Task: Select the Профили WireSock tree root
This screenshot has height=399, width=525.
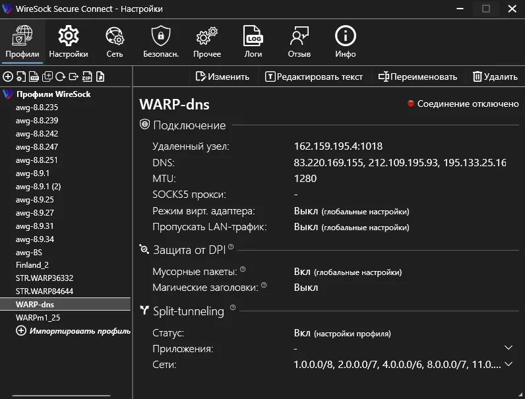Action: (53, 94)
